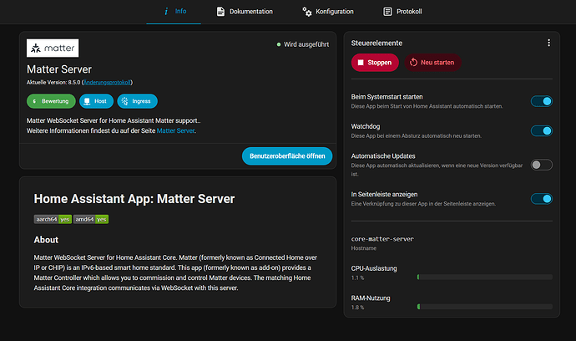
Task: Click the 'Hostname' label
Action: [x=364, y=248]
